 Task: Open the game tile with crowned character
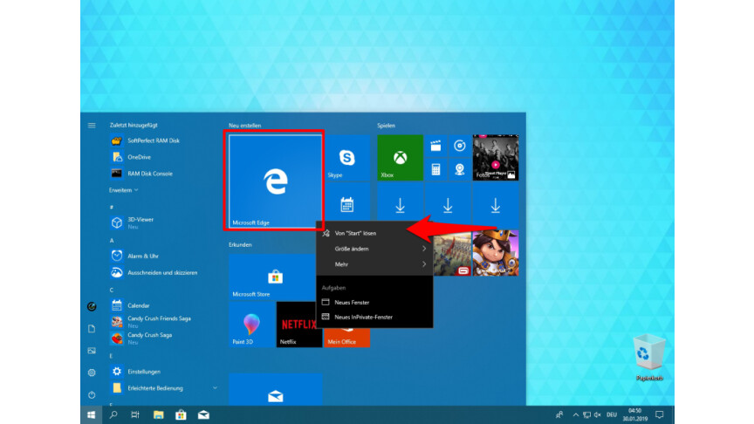[x=496, y=253]
